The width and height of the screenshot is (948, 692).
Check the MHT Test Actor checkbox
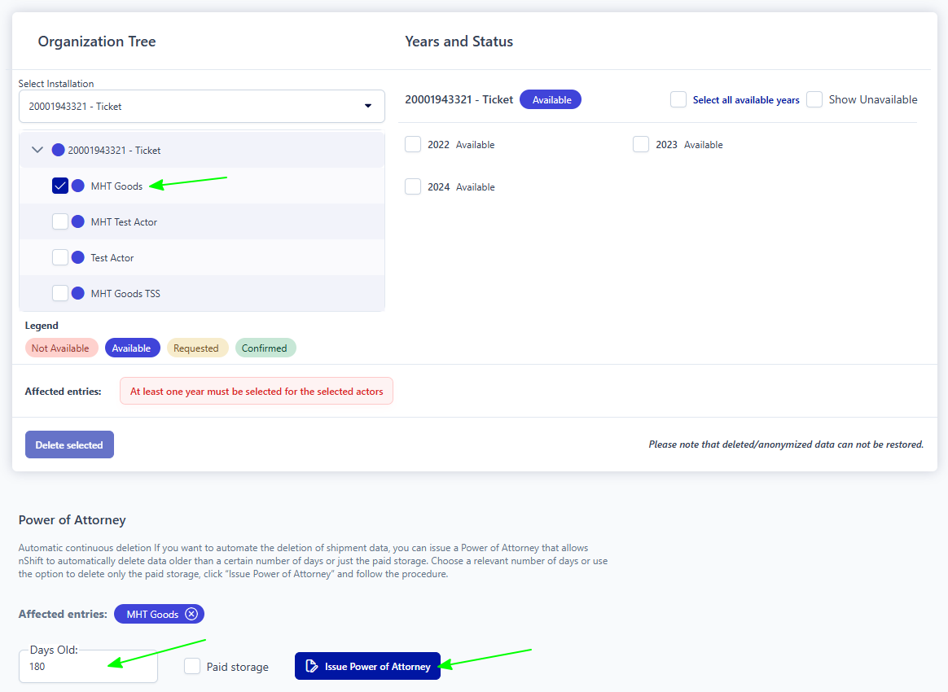(60, 221)
